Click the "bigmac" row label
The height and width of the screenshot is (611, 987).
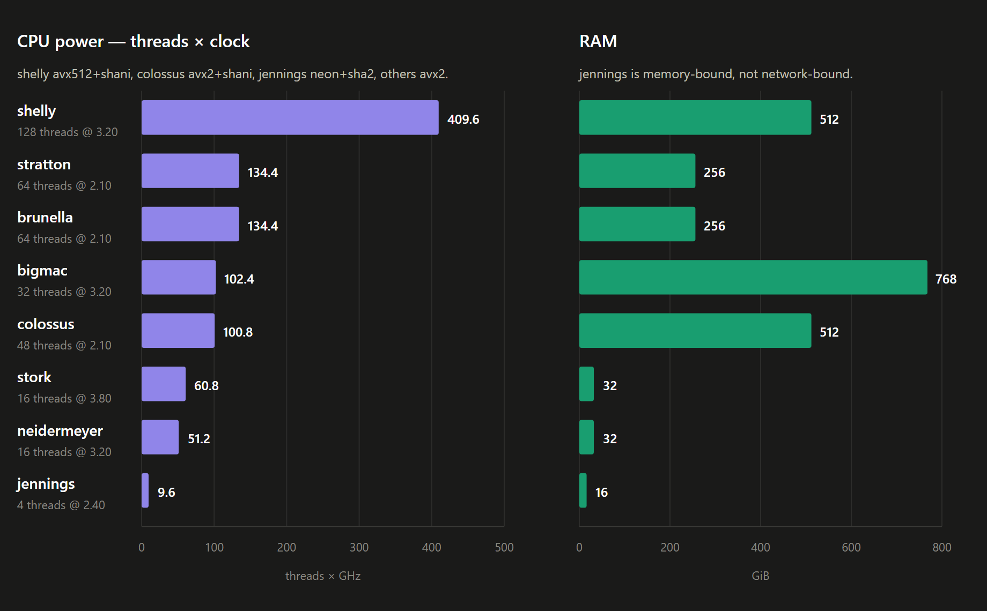(x=42, y=271)
